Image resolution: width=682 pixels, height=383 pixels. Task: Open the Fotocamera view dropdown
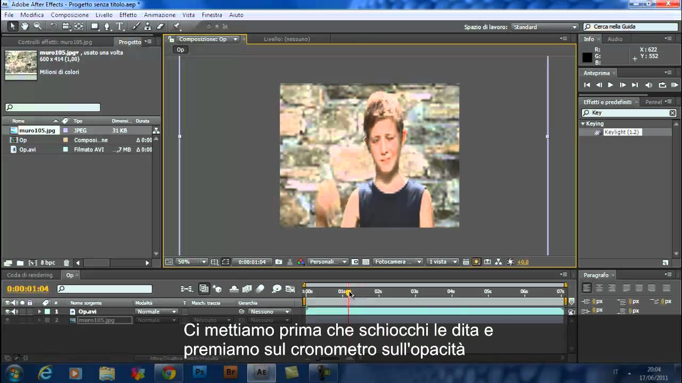(398, 262)
